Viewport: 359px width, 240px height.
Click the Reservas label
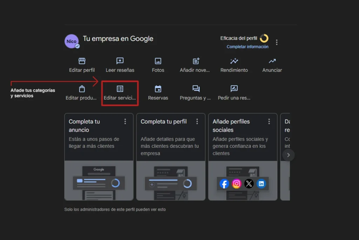click(158, 98)
